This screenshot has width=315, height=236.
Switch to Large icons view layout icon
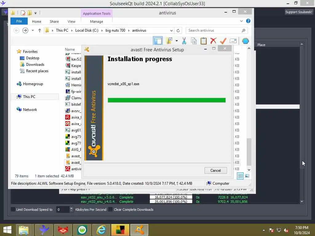(x=247, y=176)
